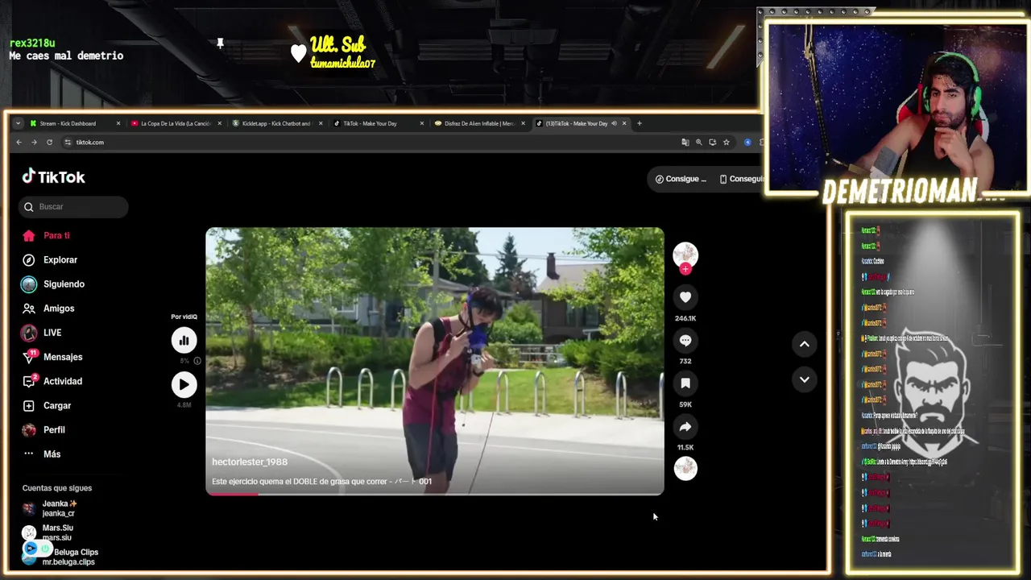Click the Cuentas que sigues heading
The width and height of the screenshot is (1031, 580).
pos(57,488)
